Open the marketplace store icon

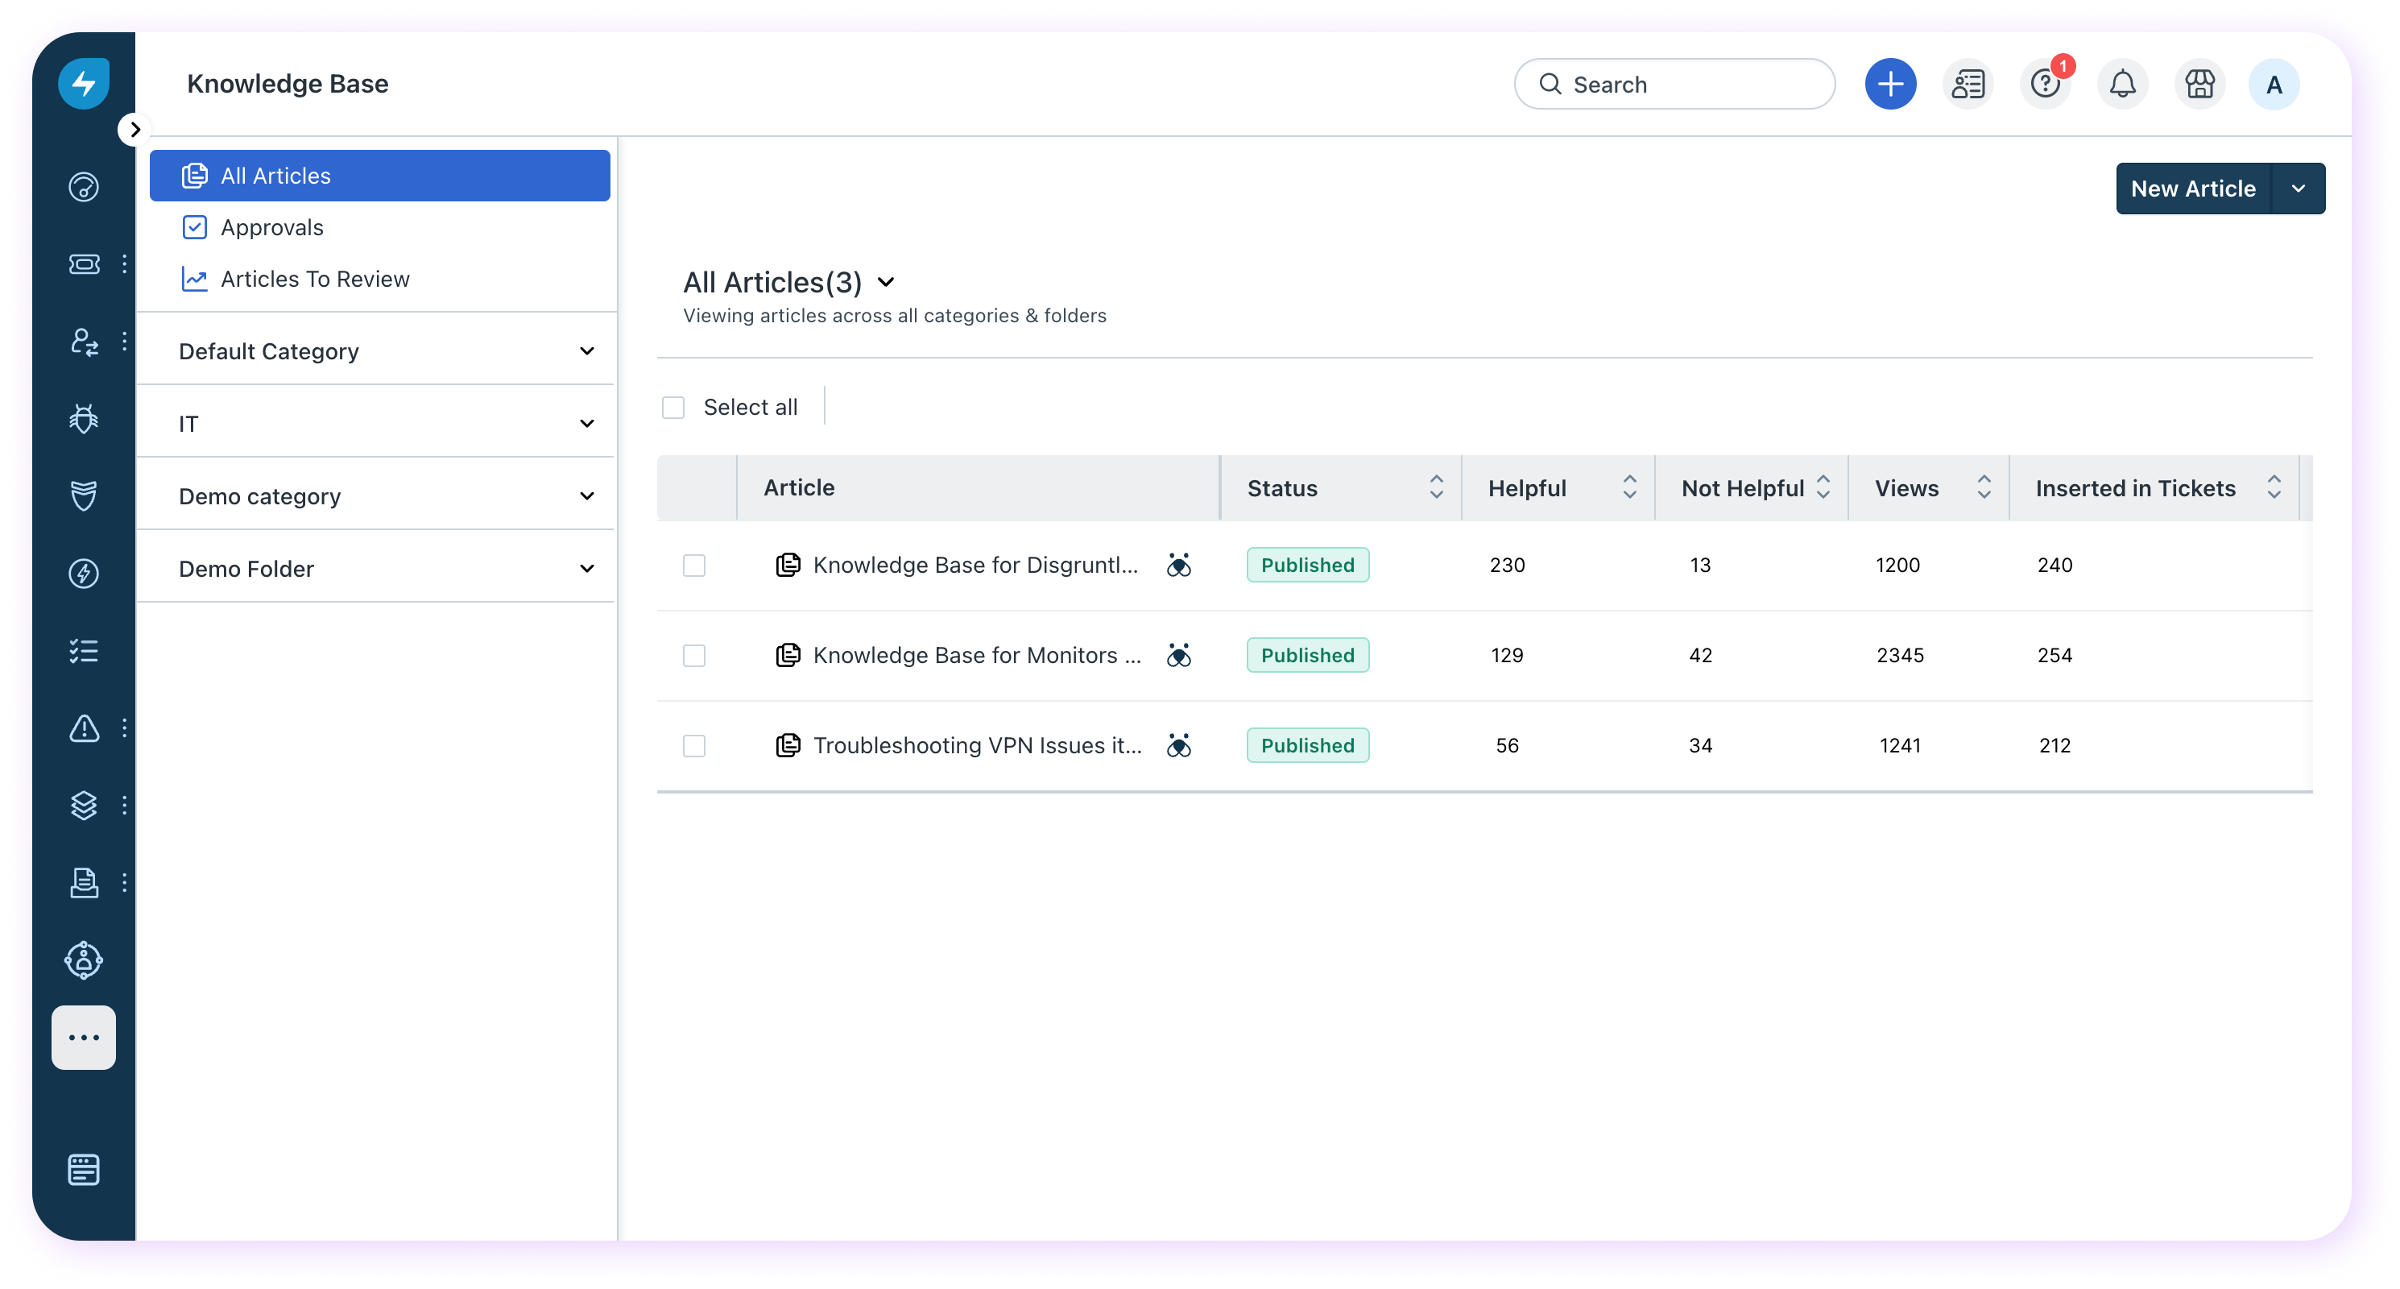2199,85
